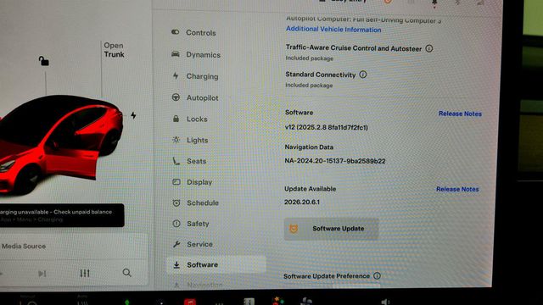Go to Display settings
This screenshot has width=543, height=305.
(x=193, y=182)
